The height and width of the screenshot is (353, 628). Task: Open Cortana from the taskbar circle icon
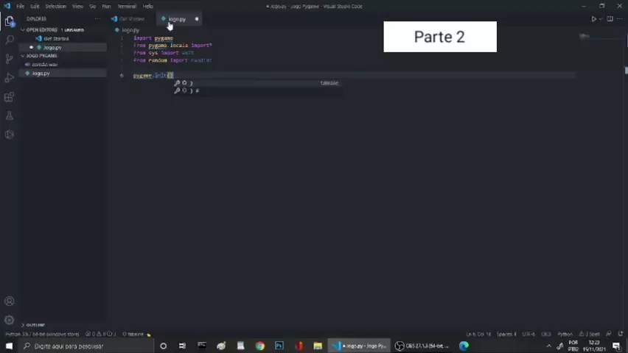point(164,346)
